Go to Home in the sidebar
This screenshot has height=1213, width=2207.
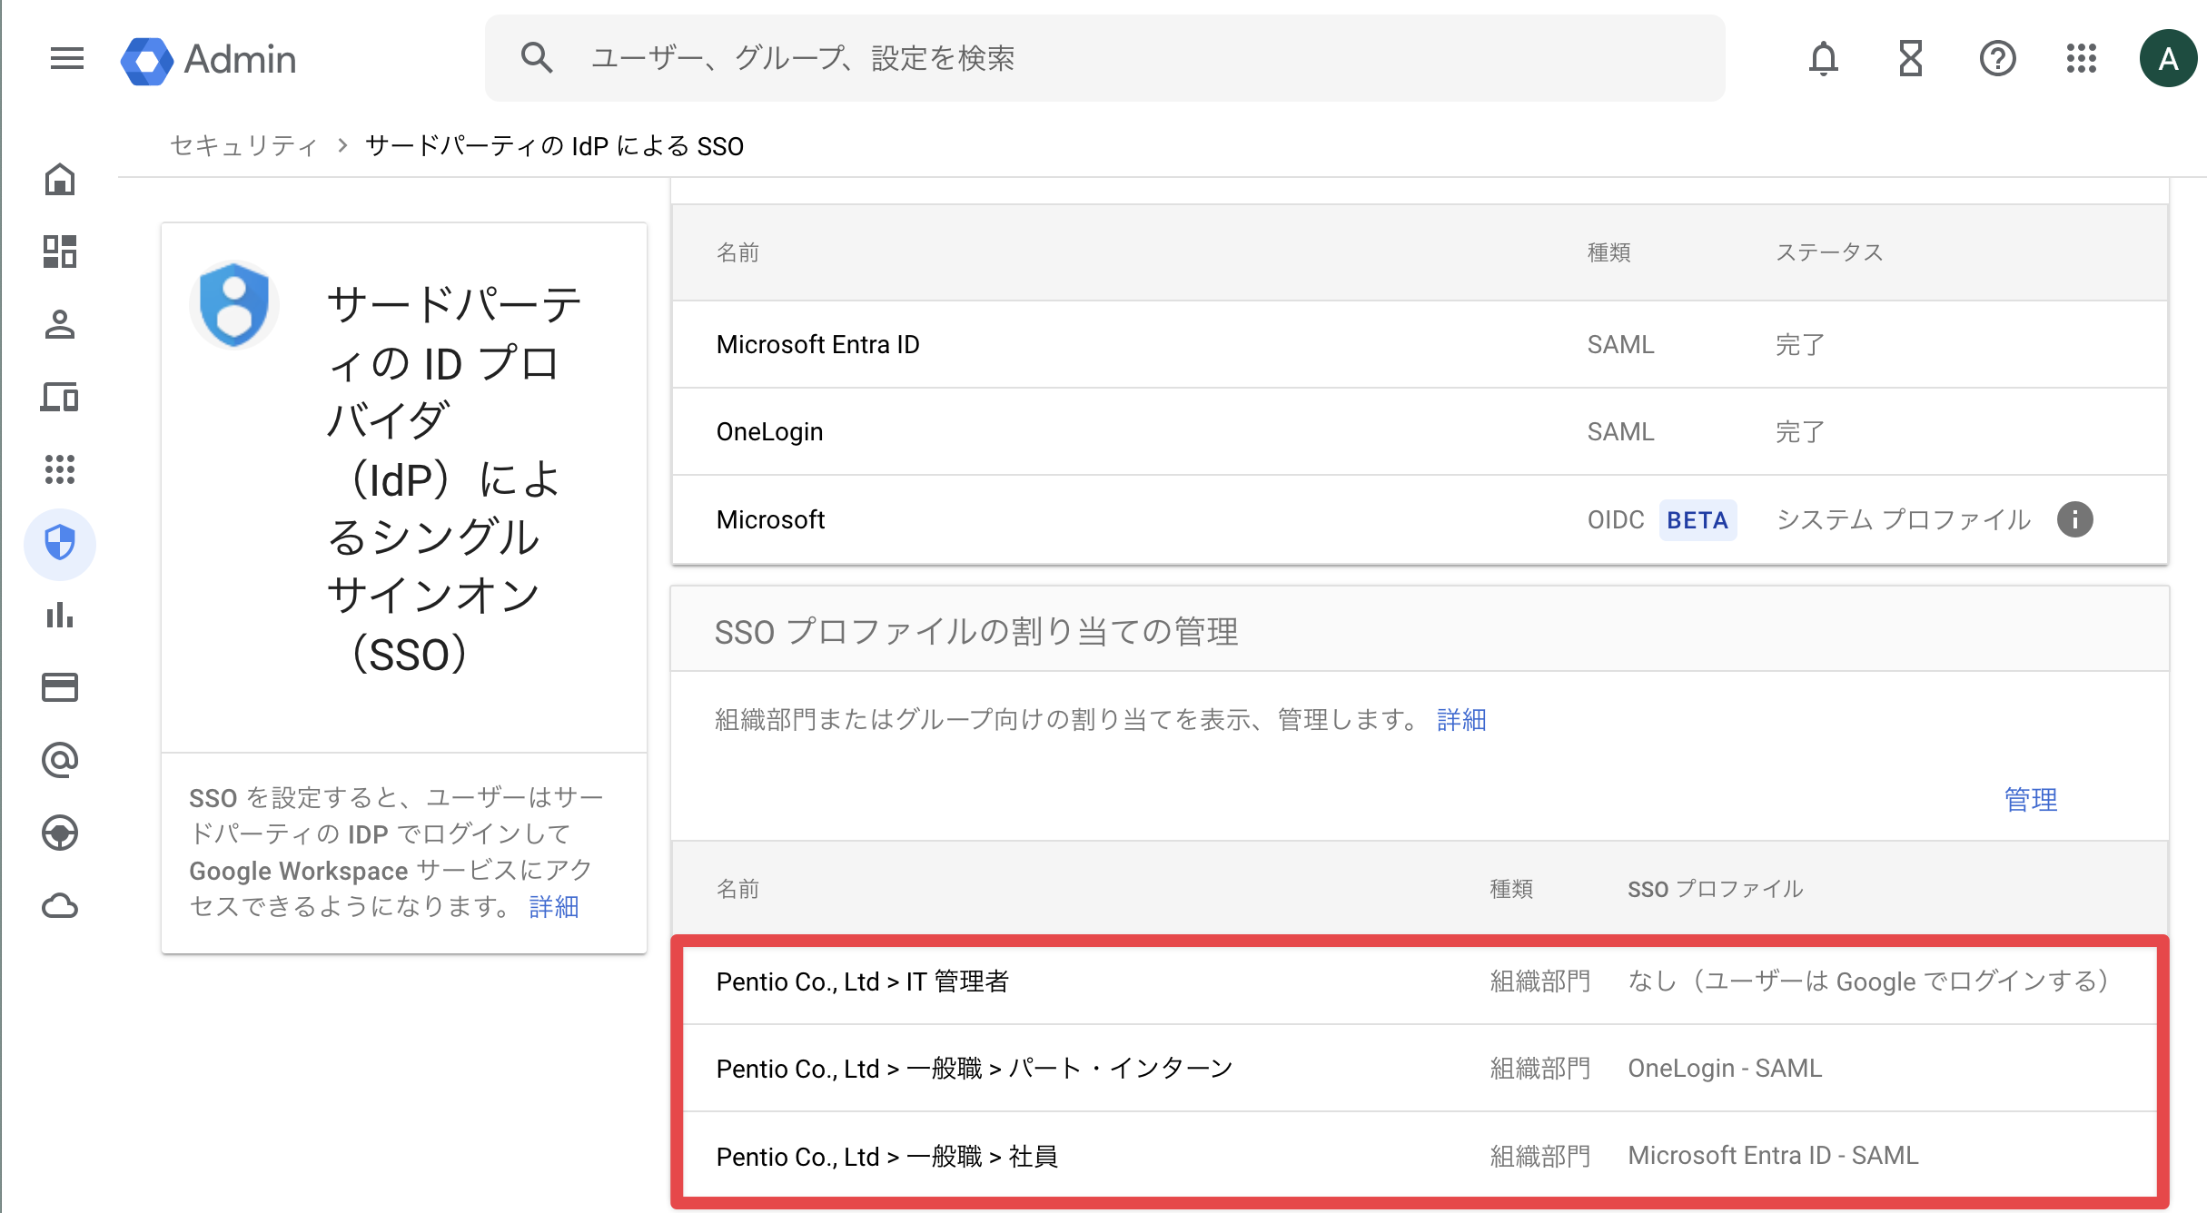(60, 179)
